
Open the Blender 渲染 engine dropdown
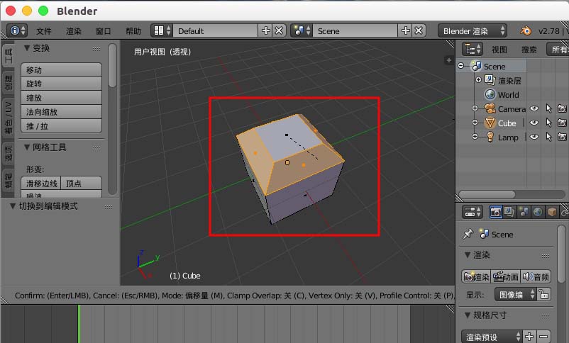(473, 30)
